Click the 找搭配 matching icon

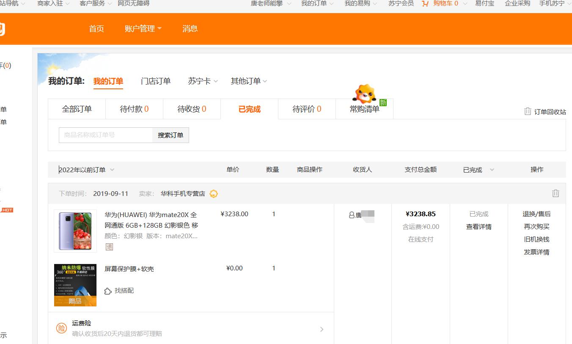click(109, 291)
